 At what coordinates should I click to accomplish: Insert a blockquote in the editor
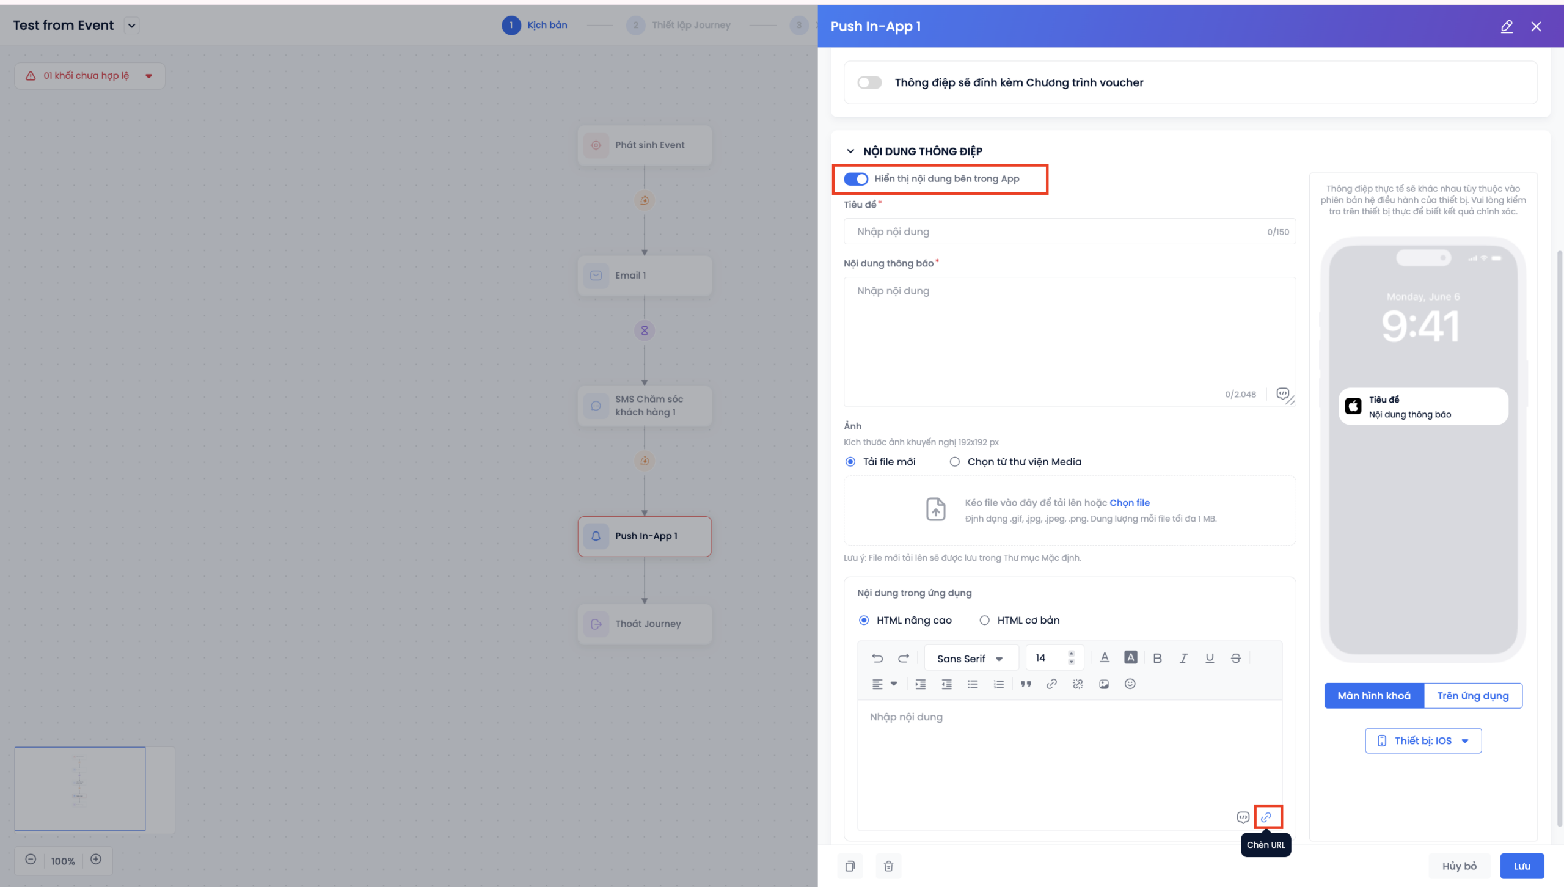pos(1025,684)
